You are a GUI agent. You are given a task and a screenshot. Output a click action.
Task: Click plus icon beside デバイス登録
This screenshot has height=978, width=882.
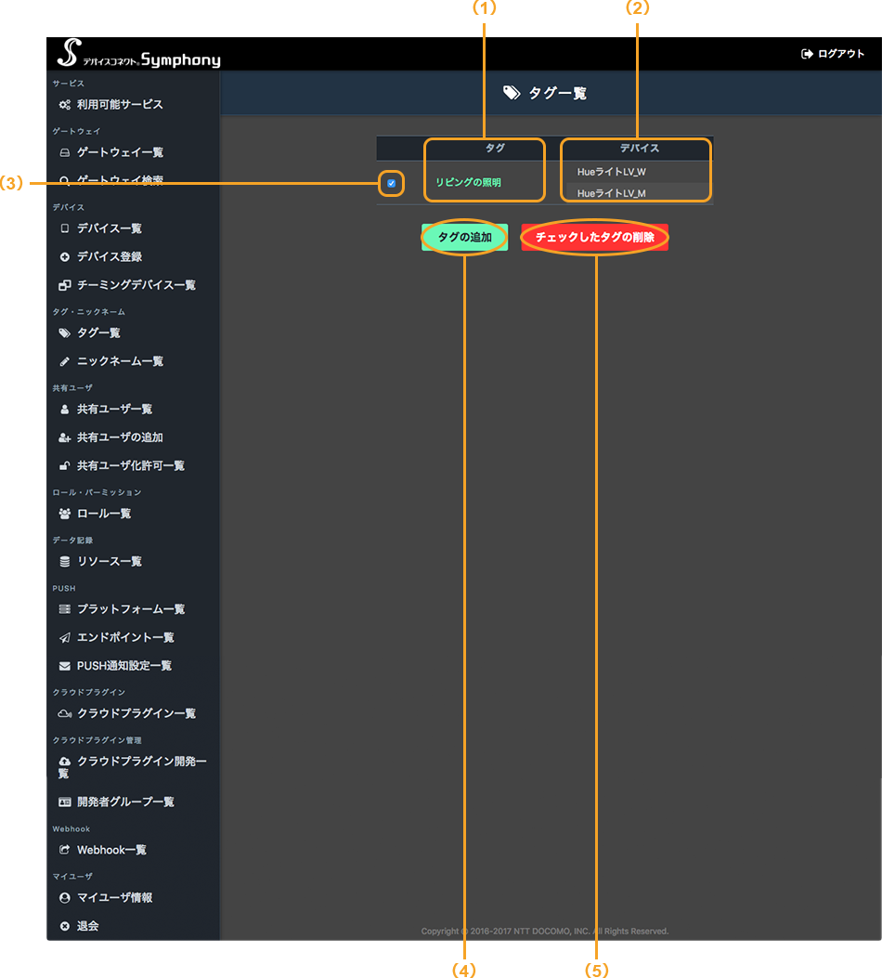(x=64, y=257)
